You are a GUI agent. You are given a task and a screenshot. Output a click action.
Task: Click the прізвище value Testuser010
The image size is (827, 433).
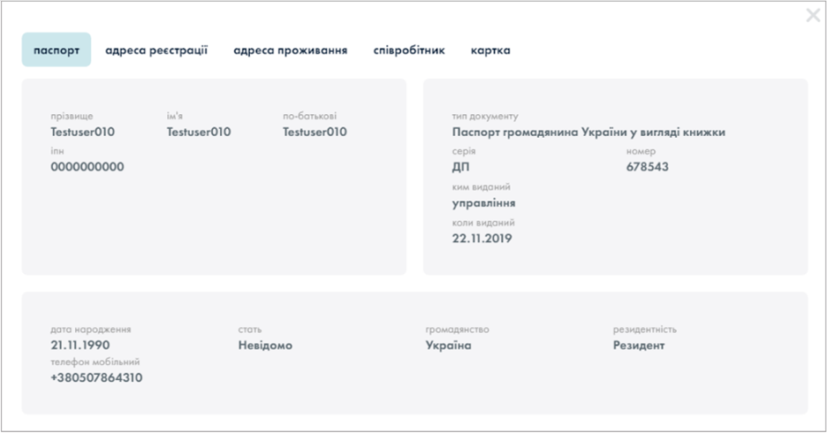tap(83, 133)
